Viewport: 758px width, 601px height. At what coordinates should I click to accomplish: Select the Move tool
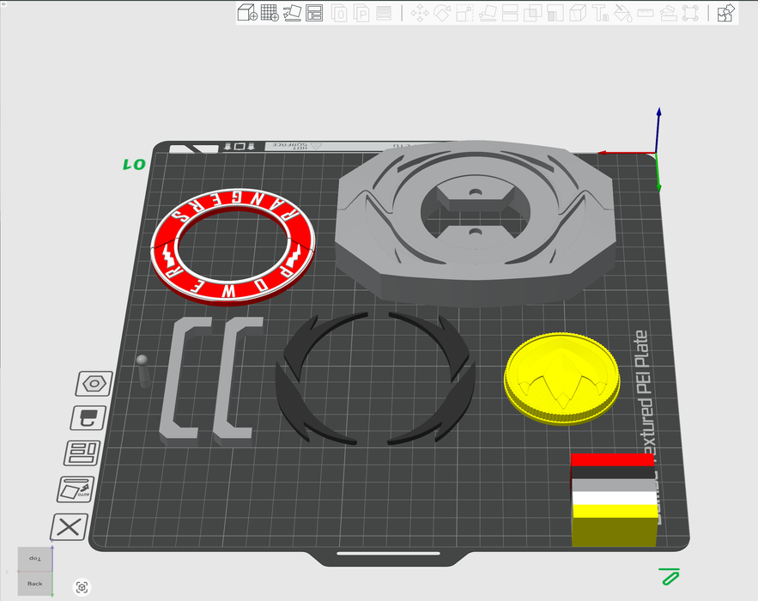pos(420,14)
